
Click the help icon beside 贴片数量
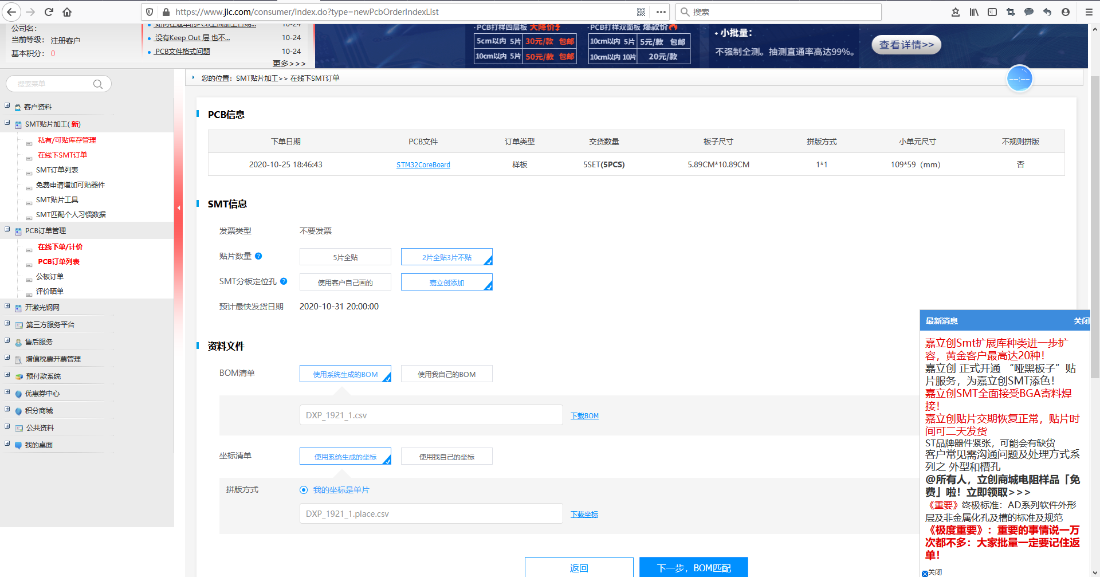[259, 256]
